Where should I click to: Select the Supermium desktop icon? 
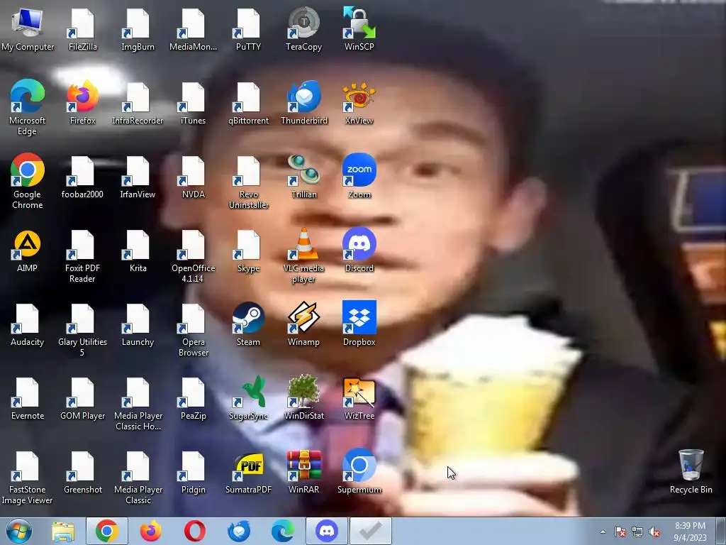(x=359, y=472)
